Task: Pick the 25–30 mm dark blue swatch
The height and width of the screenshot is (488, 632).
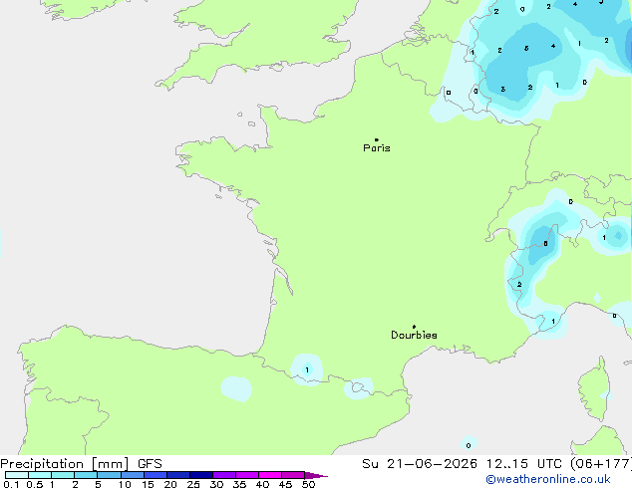Action: [201, 475]
